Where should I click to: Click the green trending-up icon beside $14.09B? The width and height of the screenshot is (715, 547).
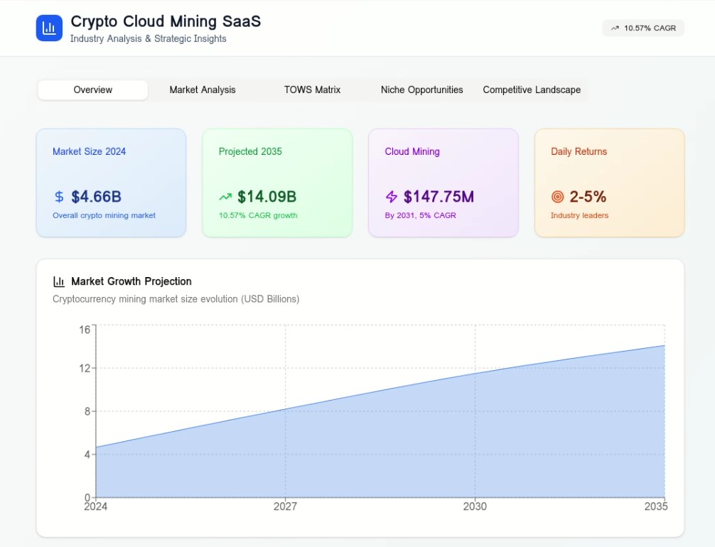click(225, 197)
